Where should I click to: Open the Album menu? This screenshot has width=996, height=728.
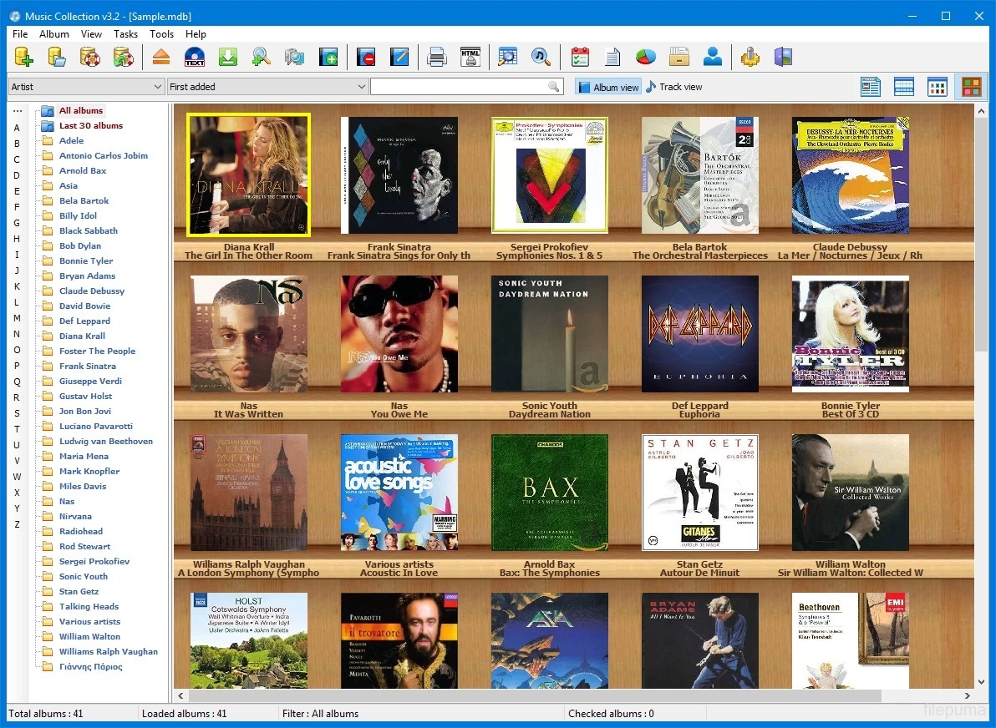[x=54, y=34]
